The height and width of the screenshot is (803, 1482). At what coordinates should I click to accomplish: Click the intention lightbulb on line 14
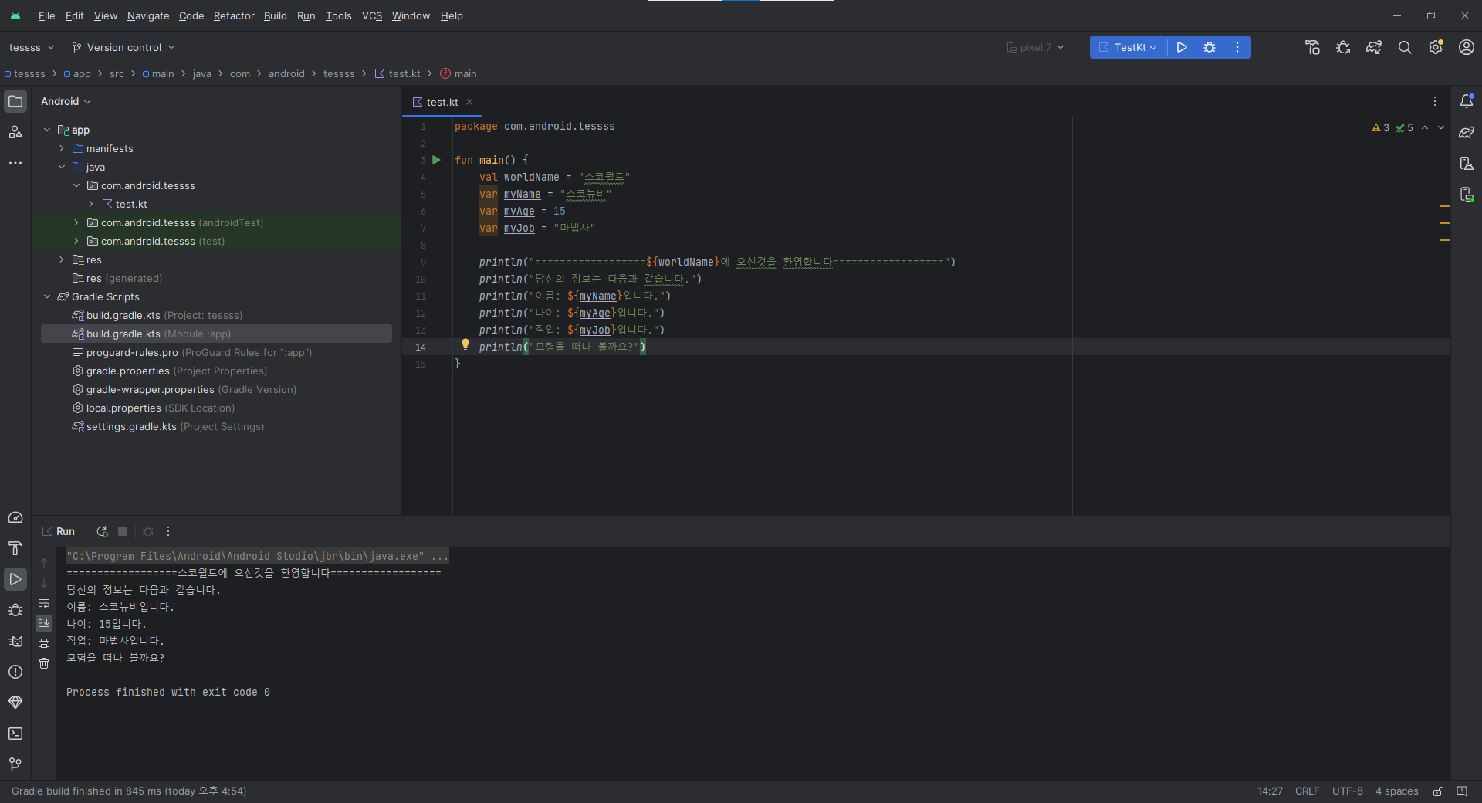point(465,344)
